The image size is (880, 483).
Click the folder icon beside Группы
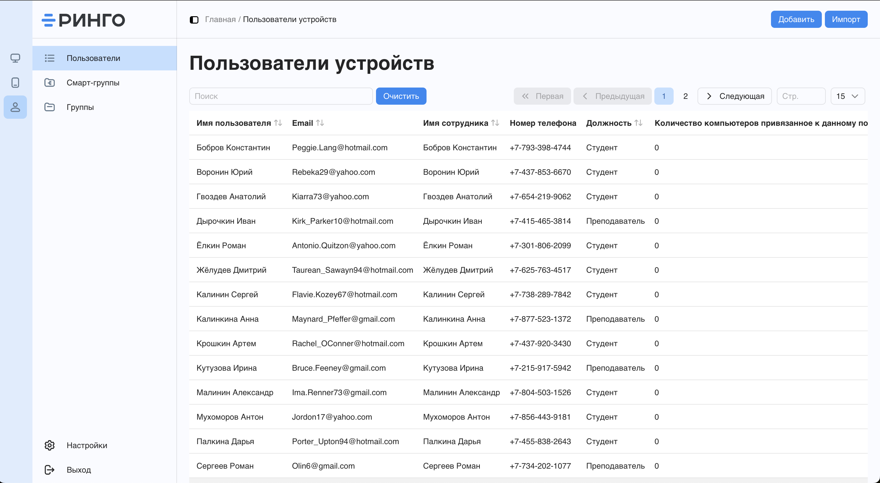[x=49, y=107]
